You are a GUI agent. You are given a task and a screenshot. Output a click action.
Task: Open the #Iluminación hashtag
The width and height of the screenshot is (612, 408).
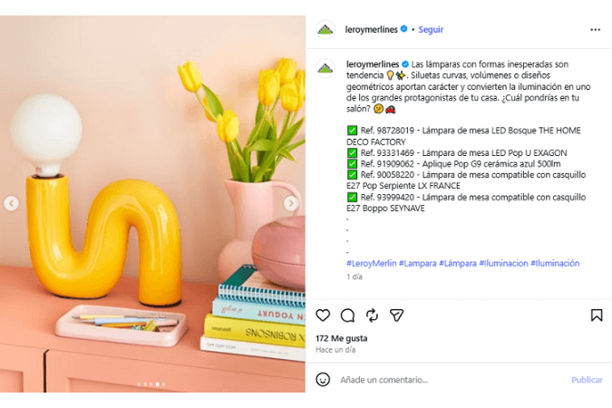point(555,264)
